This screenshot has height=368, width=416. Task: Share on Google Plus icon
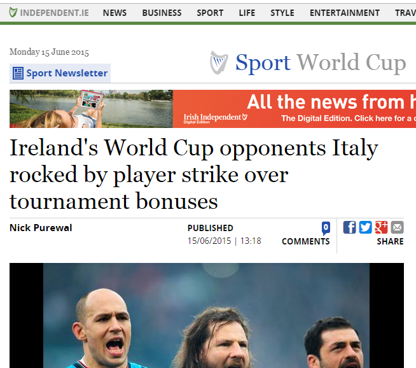point(381,227)
